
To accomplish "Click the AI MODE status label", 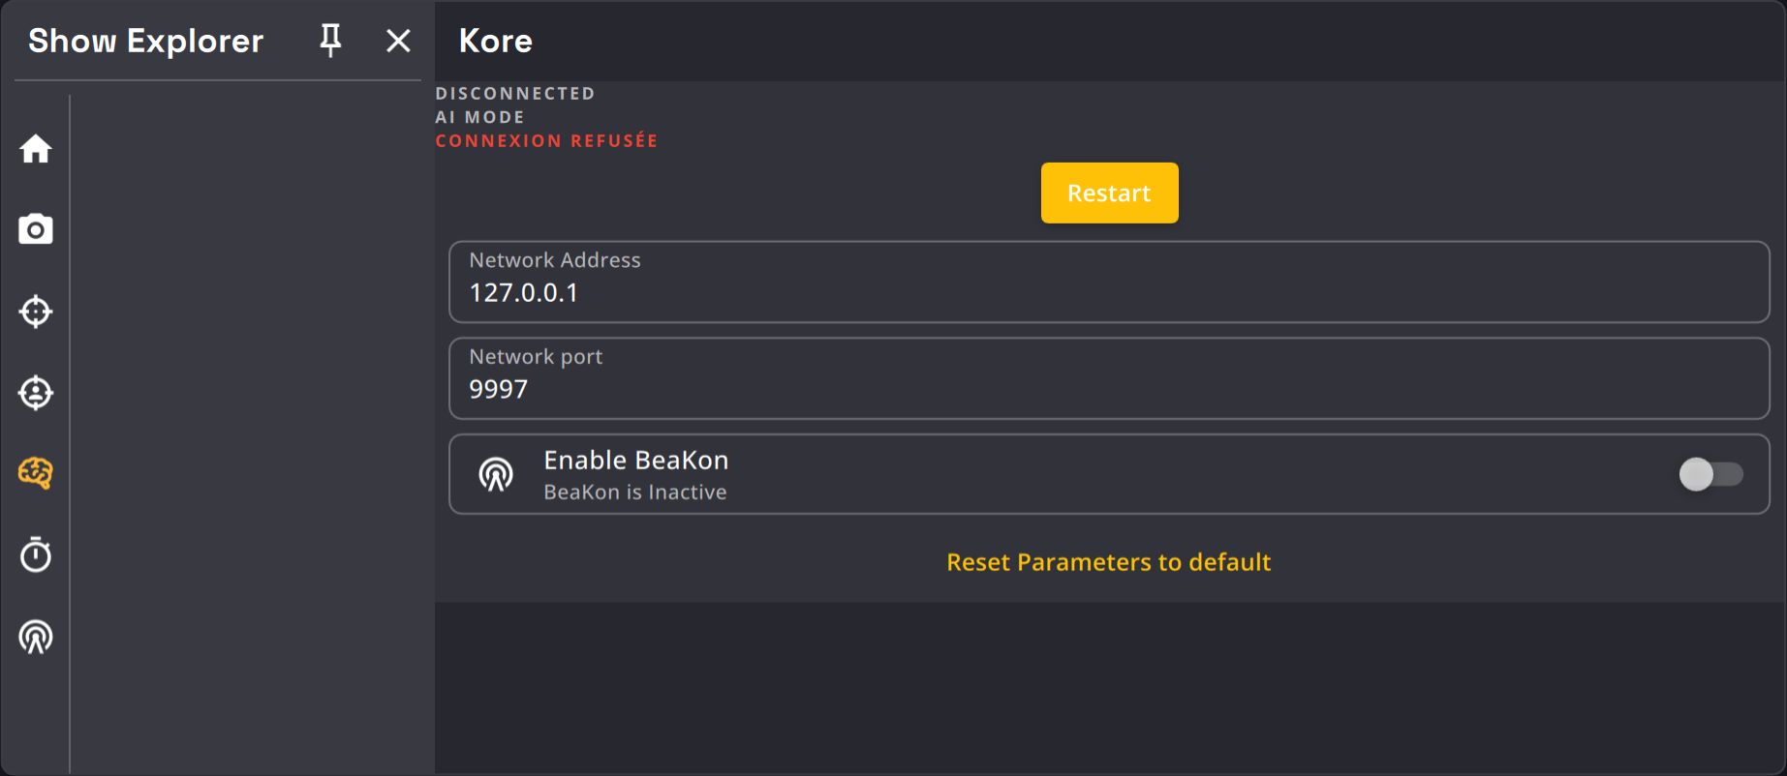I will [479, 117].
